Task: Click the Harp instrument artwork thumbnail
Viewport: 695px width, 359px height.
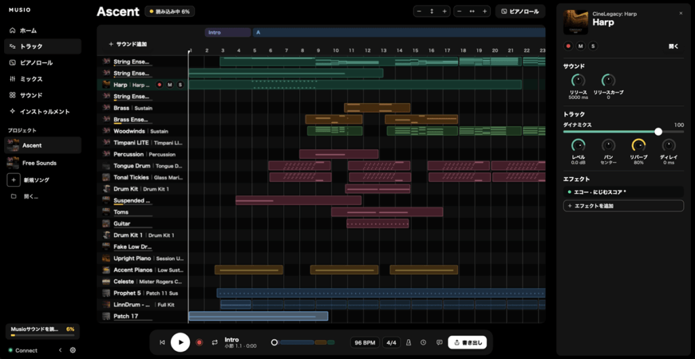Action: click(x=576, y=22)
